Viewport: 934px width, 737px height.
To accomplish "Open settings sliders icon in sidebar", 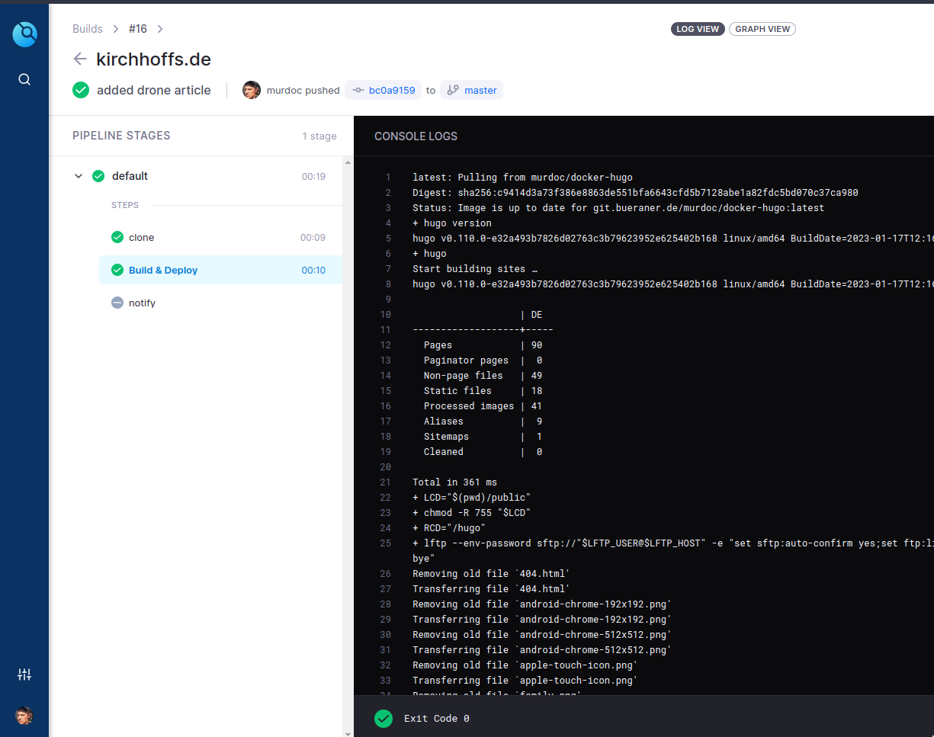I will click(x=24, y=675).
